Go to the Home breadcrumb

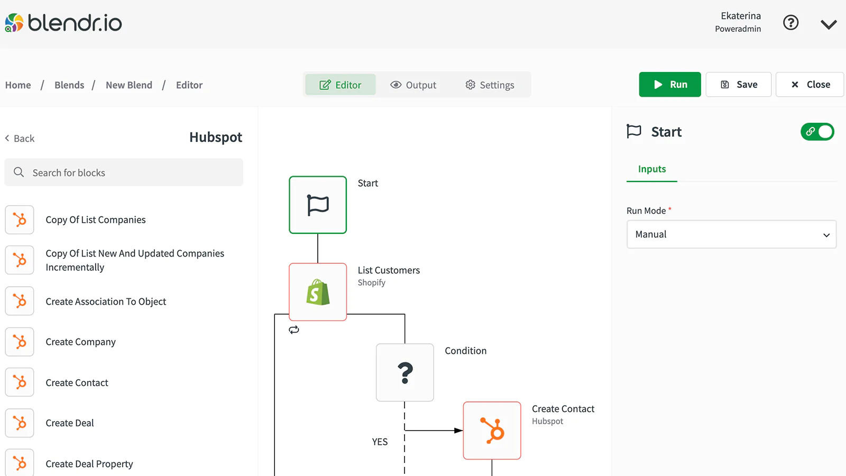click(18, 85)
